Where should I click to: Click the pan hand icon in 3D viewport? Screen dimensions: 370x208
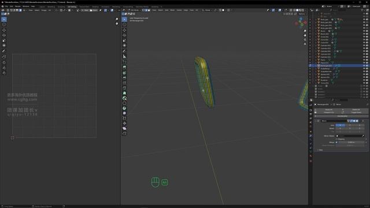tap(305, 35)
